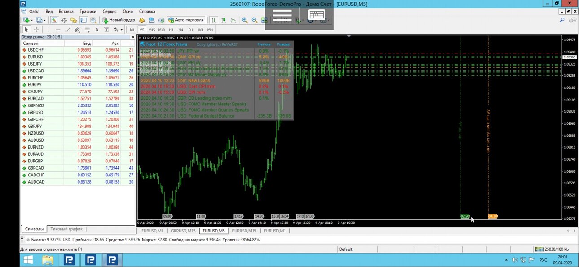Expand the arrows objects dropdown
Image resolution: width=579 pixels, height=267 pixels.
point(122,29)
